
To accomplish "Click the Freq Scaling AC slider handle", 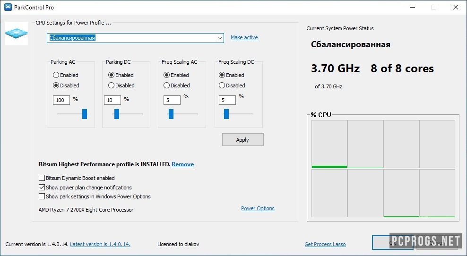I will (171, 114).
